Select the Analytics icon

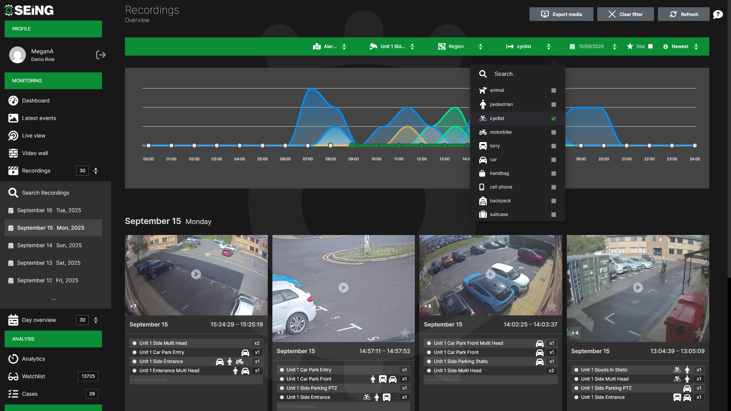pyautogui.click(x=13, y=358)
